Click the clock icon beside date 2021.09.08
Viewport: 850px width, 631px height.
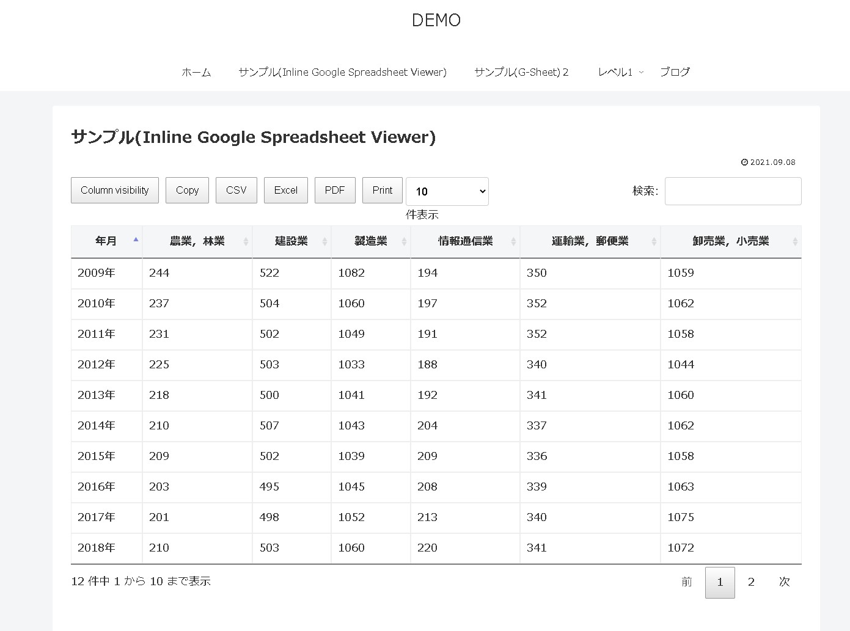coord(744,162)
